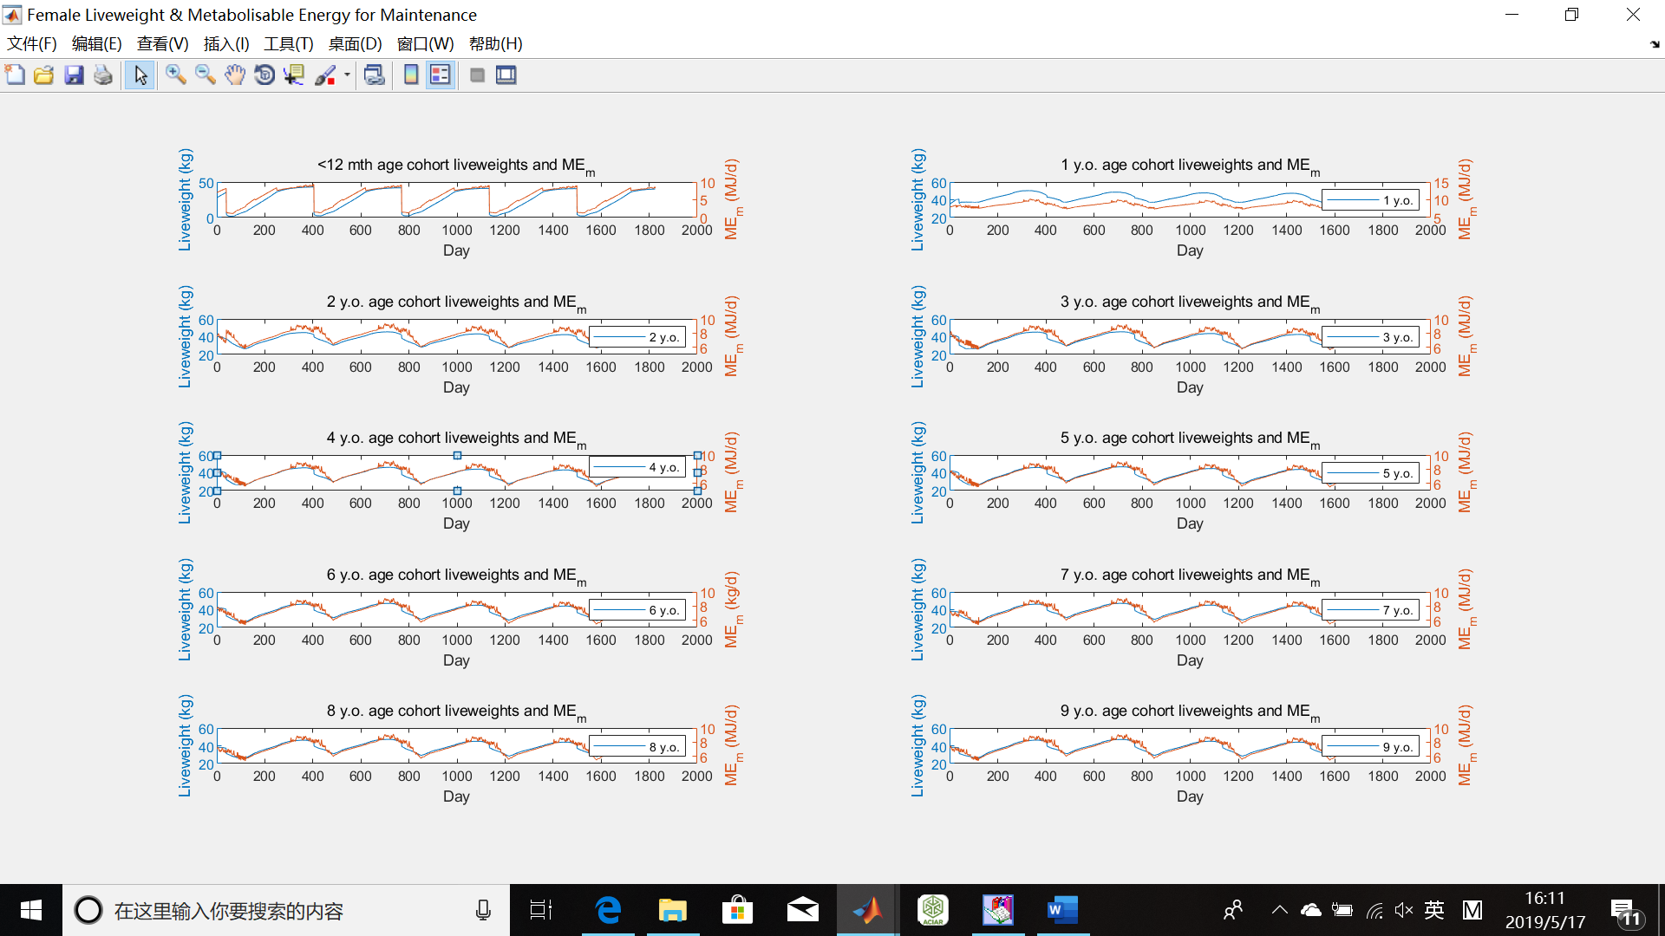This screenshot has height=936, width=1665.
Task: Enable the Rotate 3D tool
Action: coord(264,75)
